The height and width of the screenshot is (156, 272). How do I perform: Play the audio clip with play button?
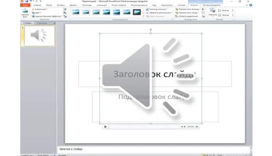(106, 127)
